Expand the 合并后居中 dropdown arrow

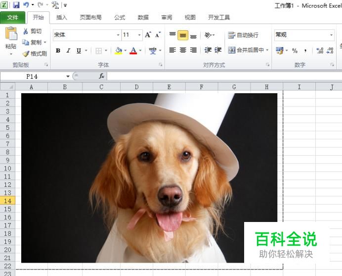point(267,51)
